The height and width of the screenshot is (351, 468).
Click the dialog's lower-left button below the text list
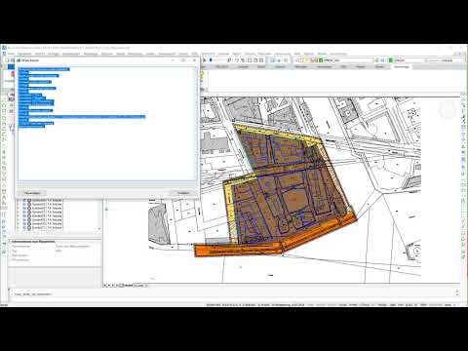tap(32, 193)
